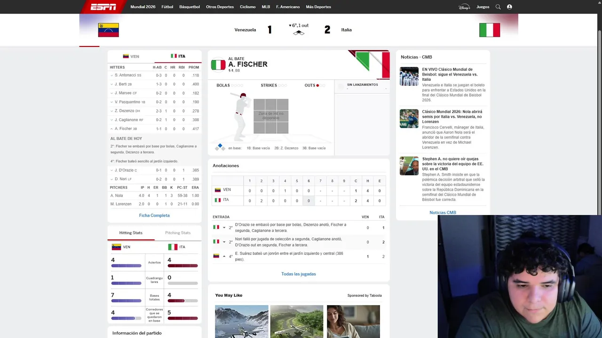Click Stephen A. article thumbnail

coord(409,166)
